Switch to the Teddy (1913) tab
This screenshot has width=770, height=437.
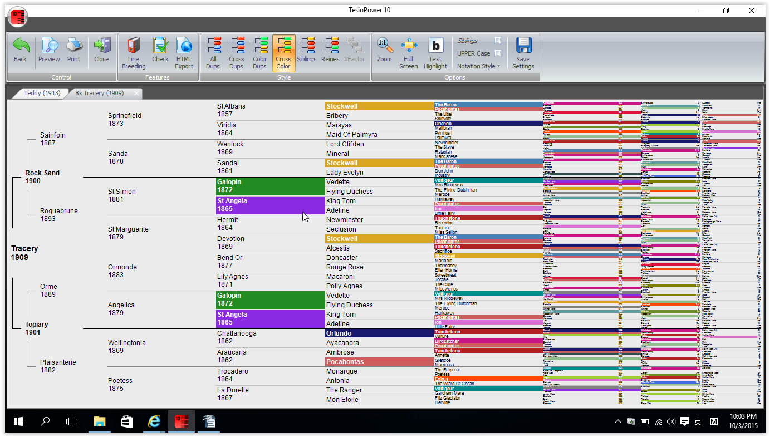click(x=41, y=93)
